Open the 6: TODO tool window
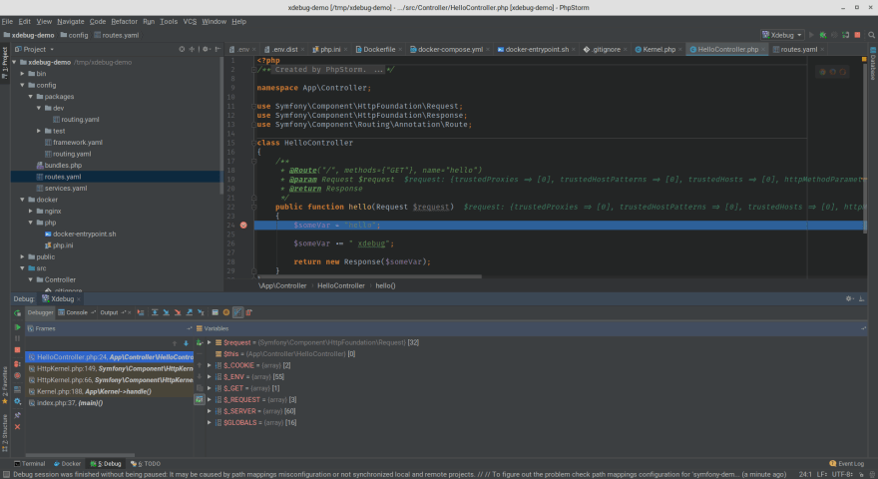The width and height of the screenshot is (878, 479). (146, 464)
